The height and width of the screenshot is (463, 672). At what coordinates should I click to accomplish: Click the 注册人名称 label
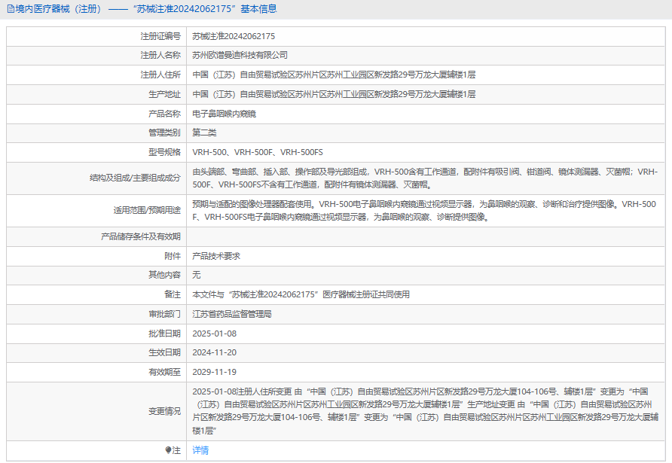(160, 55)
